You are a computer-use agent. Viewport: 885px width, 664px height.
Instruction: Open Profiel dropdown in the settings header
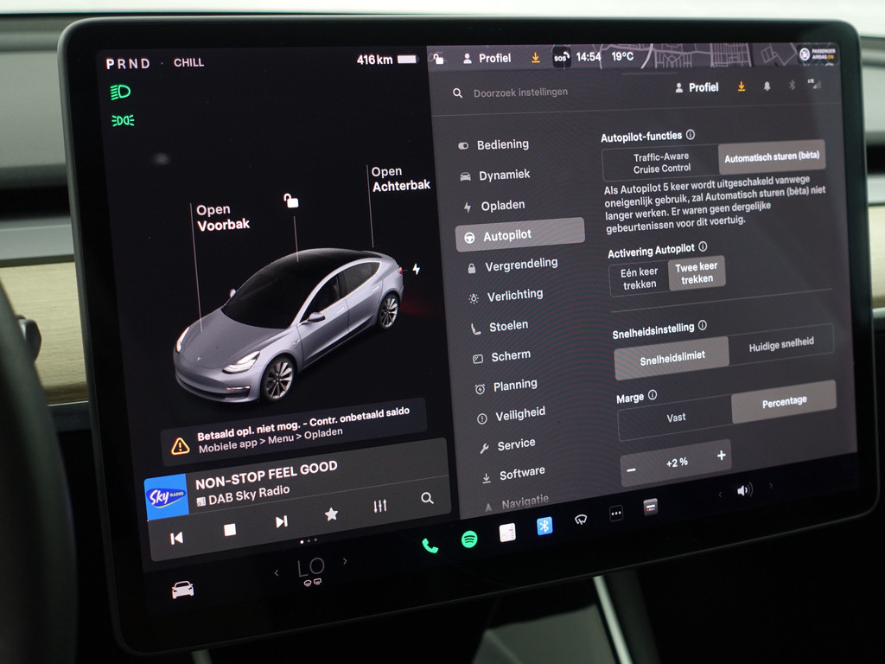click(x=697, y=87)
